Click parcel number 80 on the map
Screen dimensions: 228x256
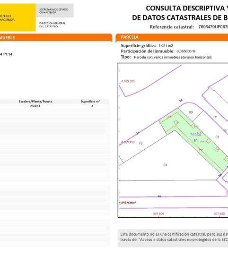[x=191, y=112]
